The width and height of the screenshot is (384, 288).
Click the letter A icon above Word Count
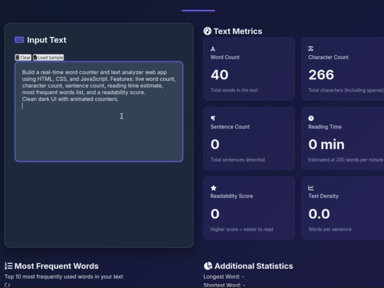213,49
